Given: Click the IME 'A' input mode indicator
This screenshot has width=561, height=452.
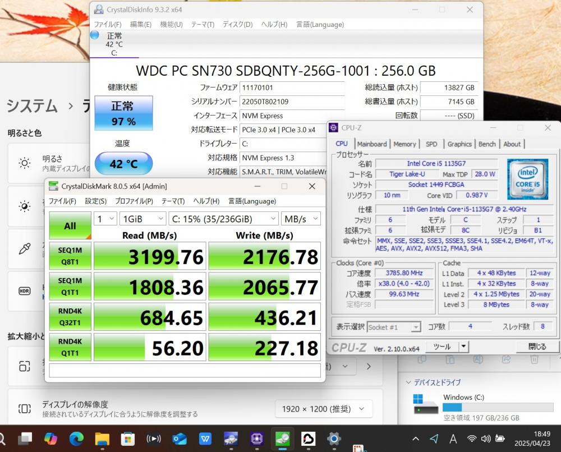Looking at the screenshot, I should [453, 439].
